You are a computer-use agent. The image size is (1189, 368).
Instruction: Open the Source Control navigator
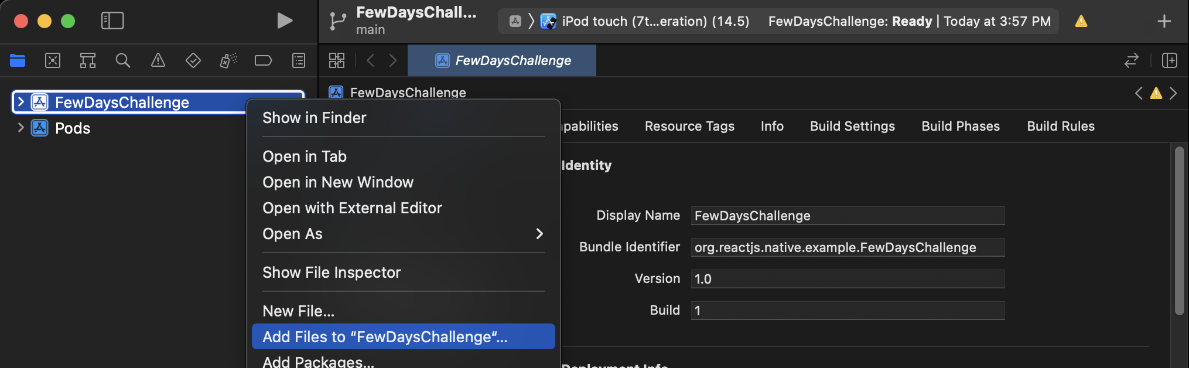(53, 60)
